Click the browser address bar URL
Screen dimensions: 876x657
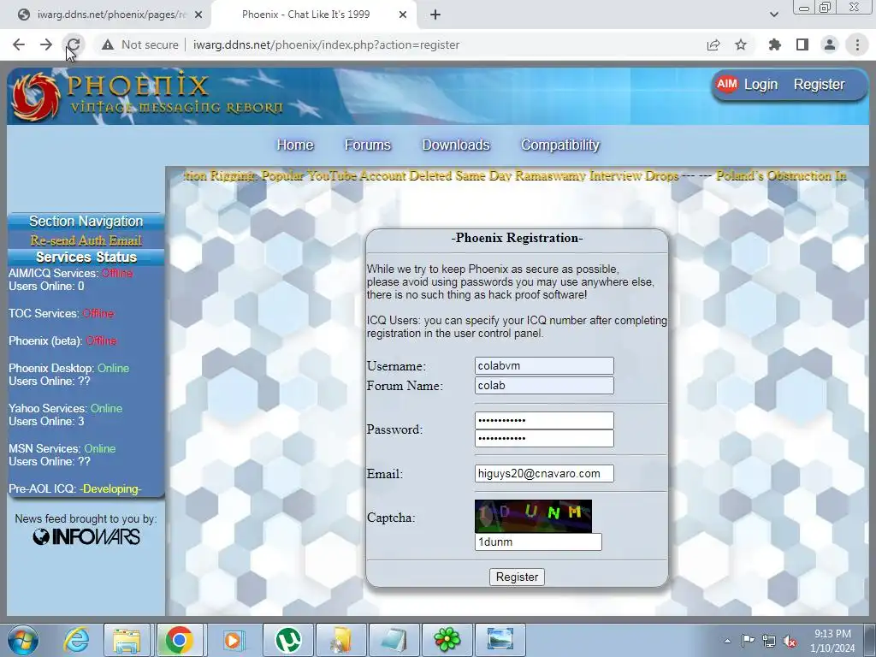(326, 44)
